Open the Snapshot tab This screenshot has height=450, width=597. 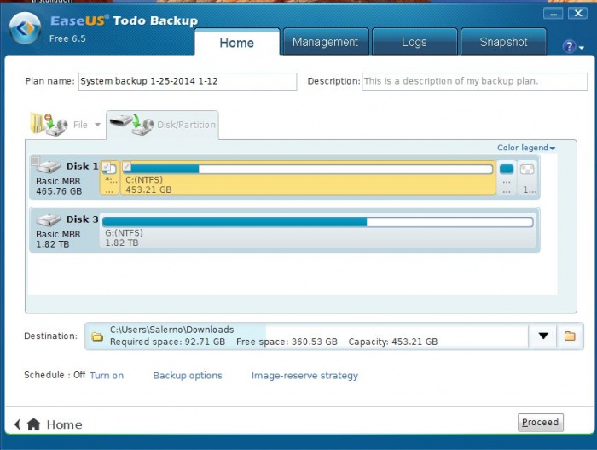click(x=503, y=42)
